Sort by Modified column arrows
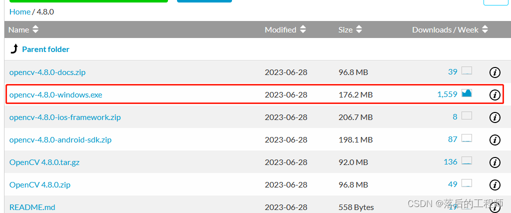Viewport: 511px width, 213px height. pyautogui.click(x=303, y=29)
